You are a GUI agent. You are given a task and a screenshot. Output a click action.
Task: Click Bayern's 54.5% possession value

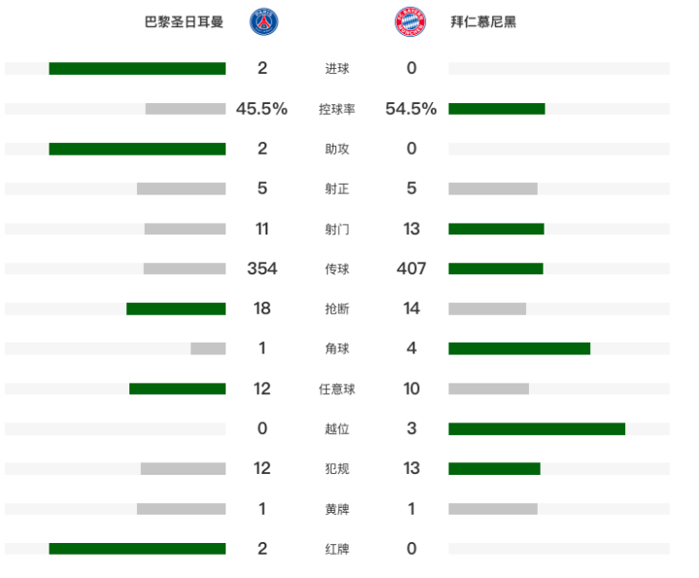tap(411, 109)
